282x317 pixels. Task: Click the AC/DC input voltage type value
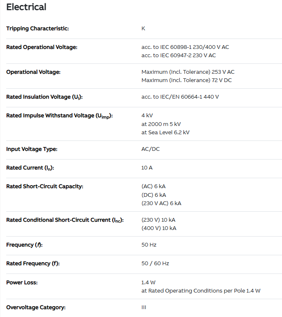[x=150, y=149]
